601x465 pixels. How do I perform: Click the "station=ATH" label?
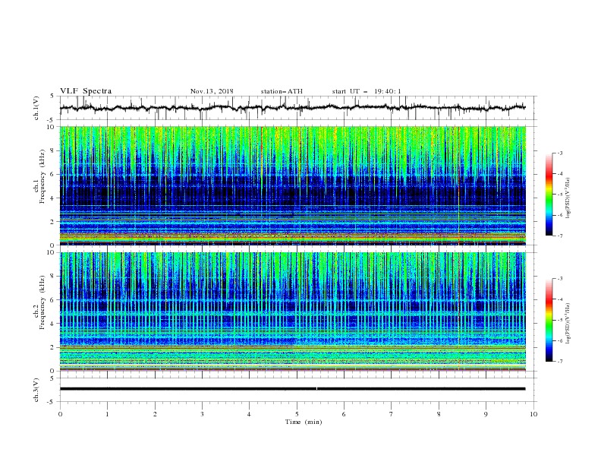click(282, 91)
